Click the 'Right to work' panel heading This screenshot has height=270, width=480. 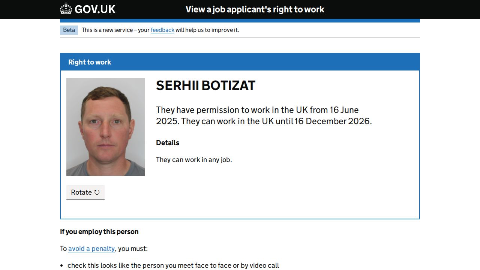click(90, 62)
